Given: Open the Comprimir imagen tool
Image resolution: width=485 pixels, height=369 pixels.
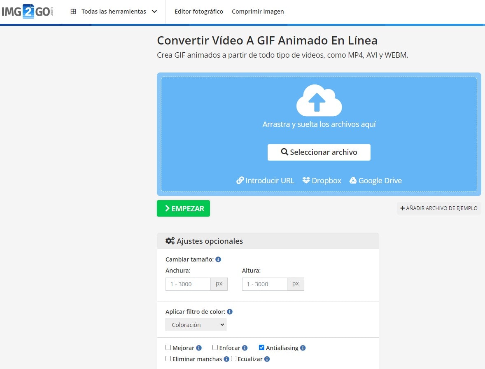Looking at the screenshot, I should point(258,12).
